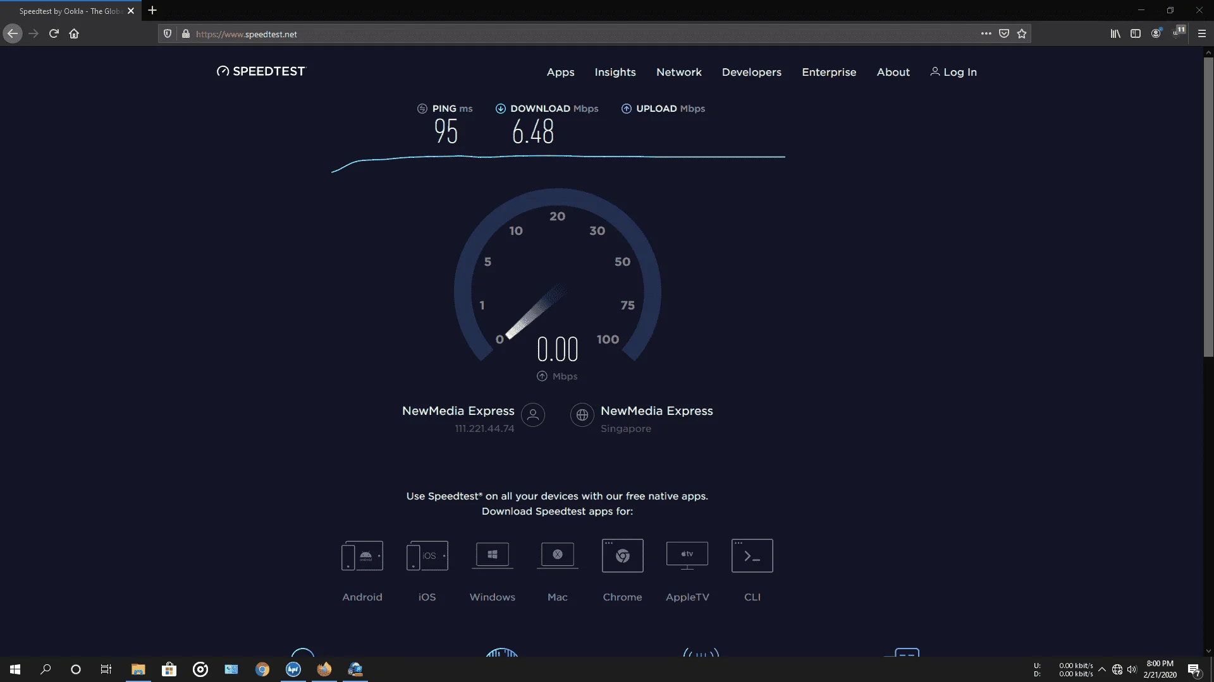Open the Windows app download
Screen dimensions: 1214x682
[x=492, y=571]
